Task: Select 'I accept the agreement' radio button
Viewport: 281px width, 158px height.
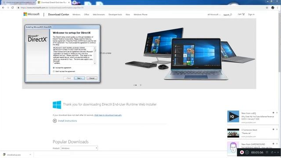Action: point(54,68)
